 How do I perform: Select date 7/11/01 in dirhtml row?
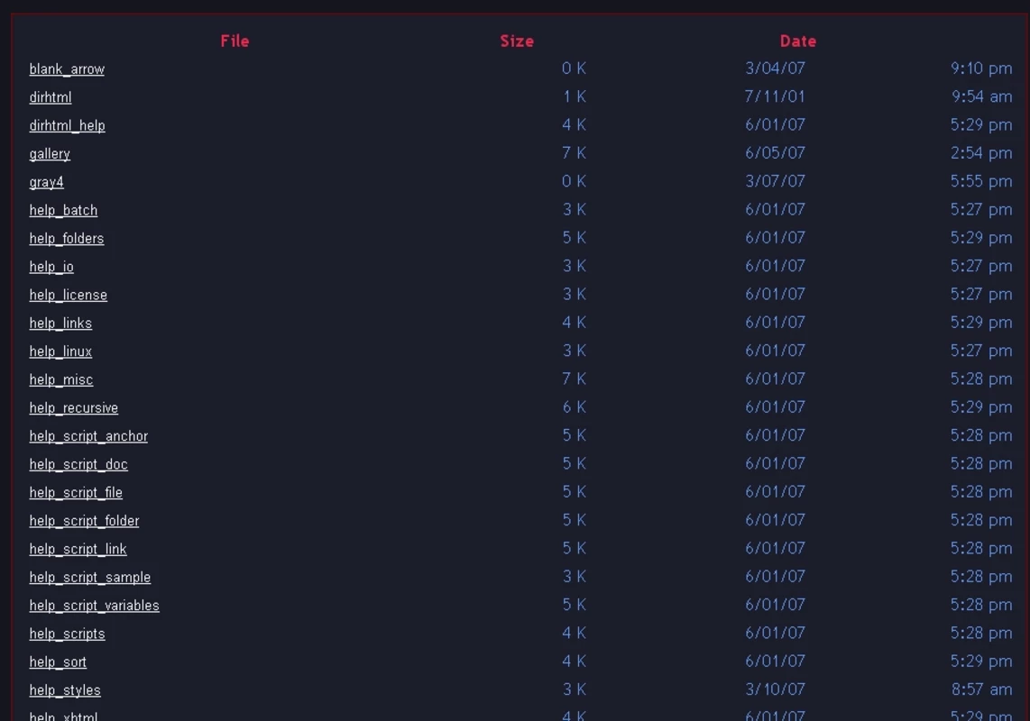pos(775,96)
